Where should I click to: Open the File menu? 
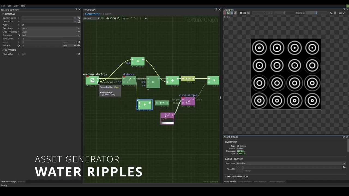[x=3, y=6]
